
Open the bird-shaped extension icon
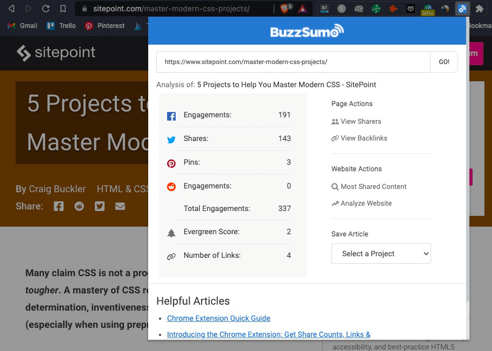[445, 9]
